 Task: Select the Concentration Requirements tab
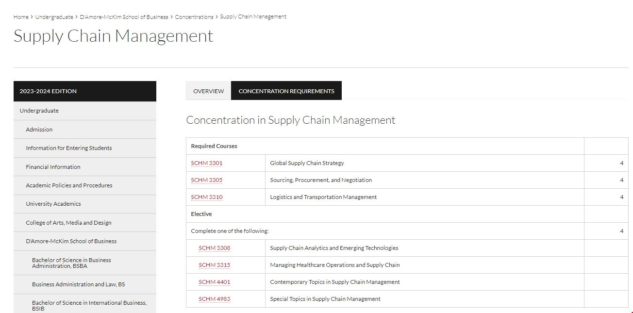286,91
